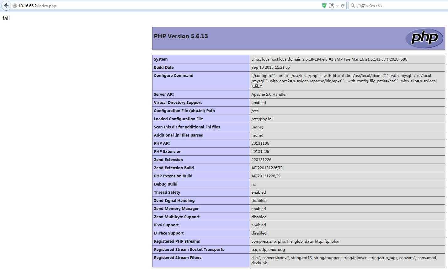Select the "System" row label

pyautogui.click(x=161, y=59)
